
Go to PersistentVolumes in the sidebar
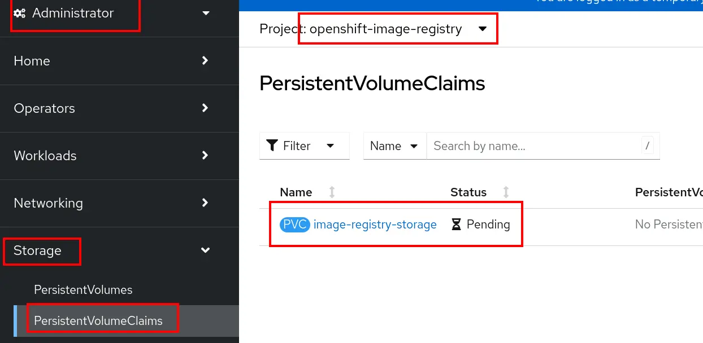pyautogui.click(x=83, y=290)
